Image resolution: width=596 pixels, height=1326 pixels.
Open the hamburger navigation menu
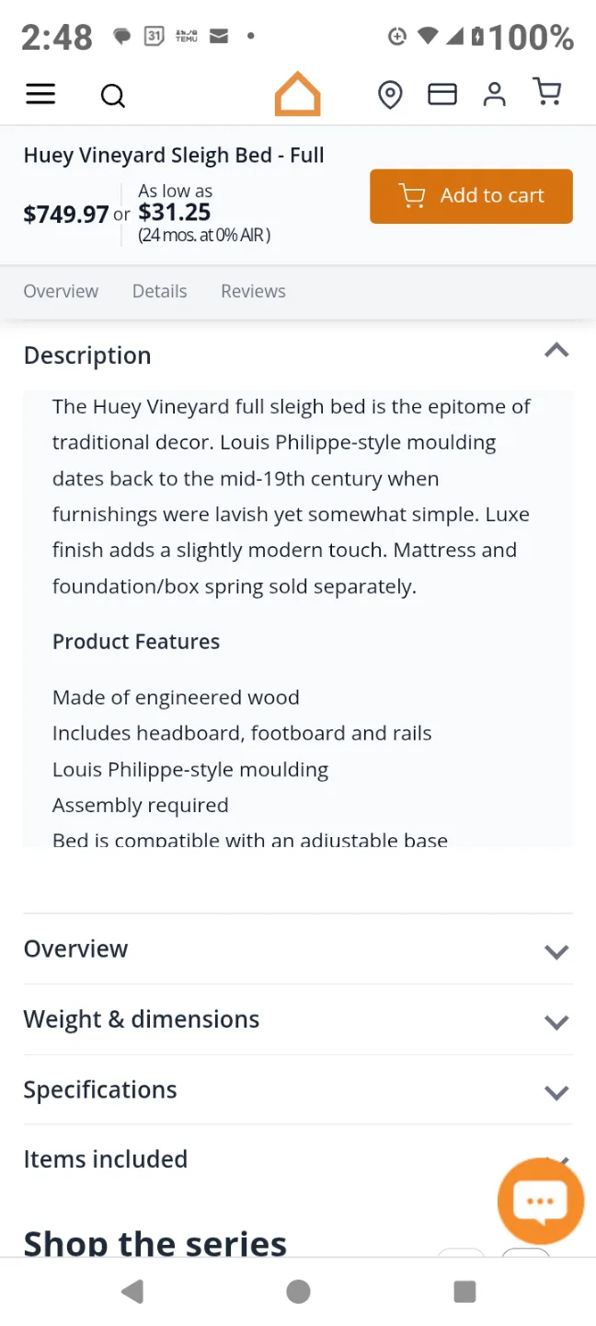click(40, 94)
